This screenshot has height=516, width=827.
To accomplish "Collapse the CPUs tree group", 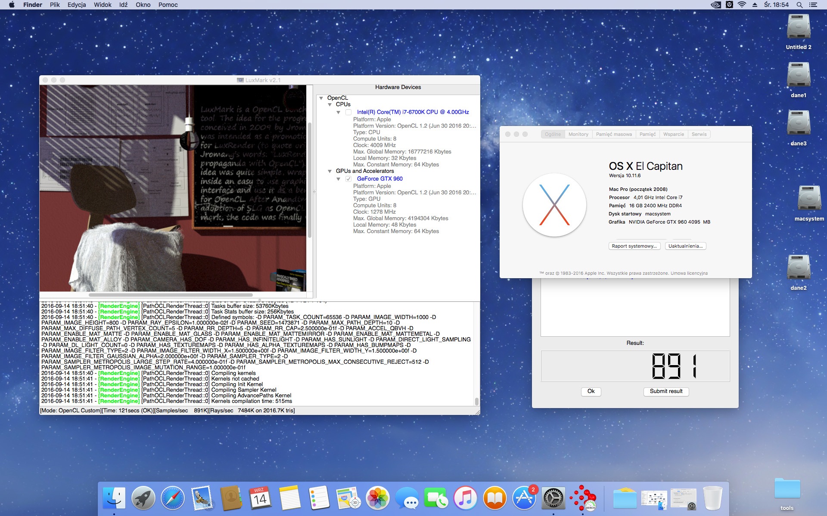I will (330, 104).
